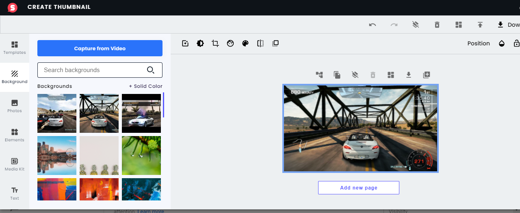Select the colorful abstract paint background
The width and height of the screenshot is (520, 213).
click(57, 189)
